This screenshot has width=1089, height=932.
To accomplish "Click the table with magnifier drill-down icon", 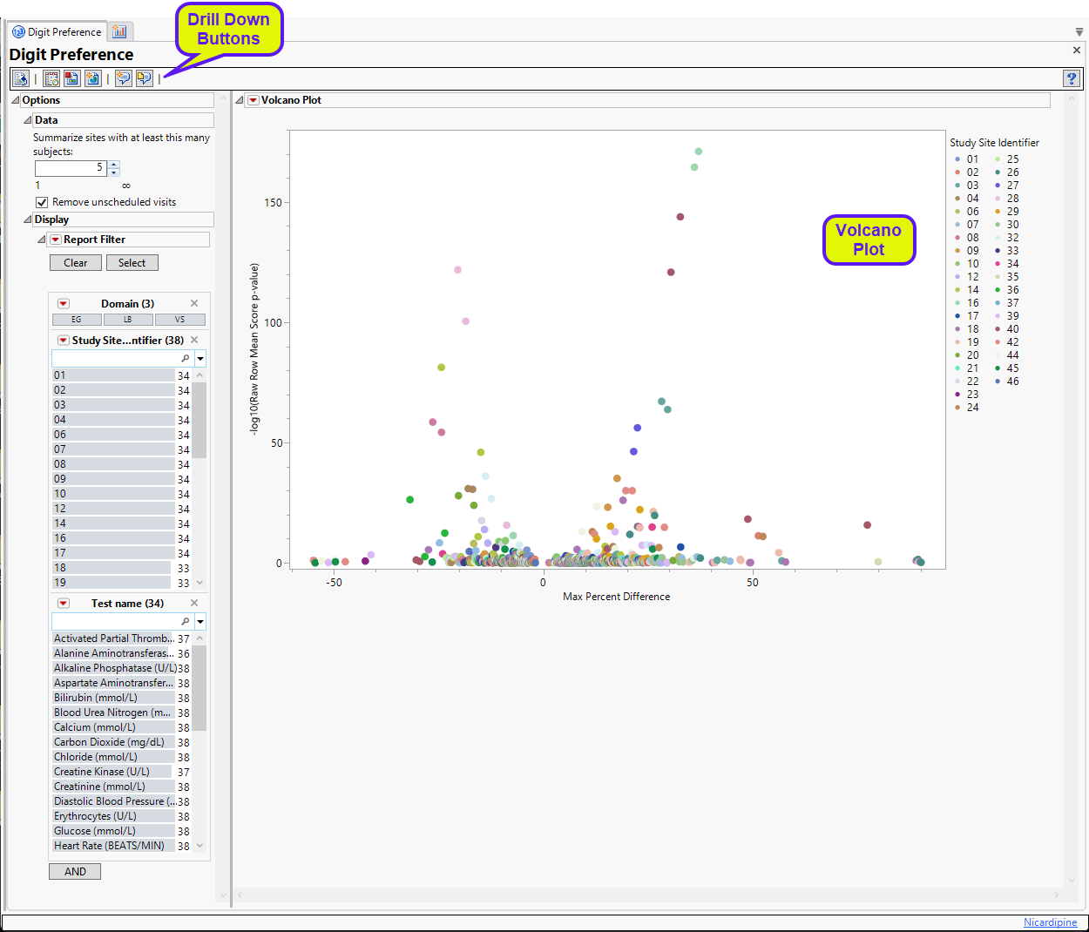I will click(x=51, y=78).
